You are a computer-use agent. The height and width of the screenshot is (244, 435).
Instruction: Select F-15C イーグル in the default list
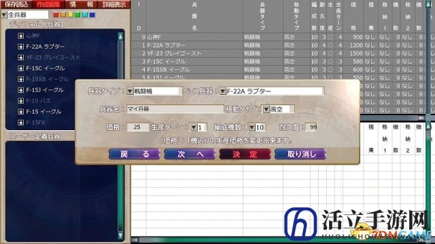tap(46, 68)
